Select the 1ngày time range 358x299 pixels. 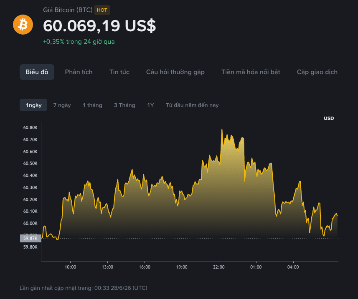click(33, 105)
